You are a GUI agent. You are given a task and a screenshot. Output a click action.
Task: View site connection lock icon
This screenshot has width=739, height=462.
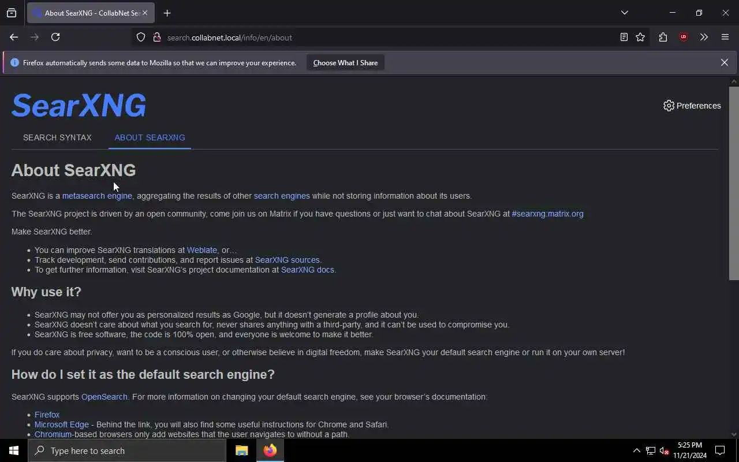point(156,37)
